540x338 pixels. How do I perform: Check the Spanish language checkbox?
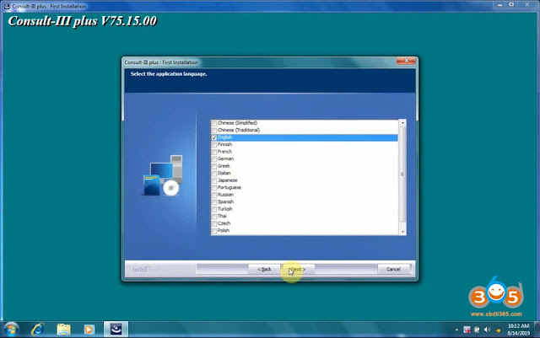click(214, 202)
